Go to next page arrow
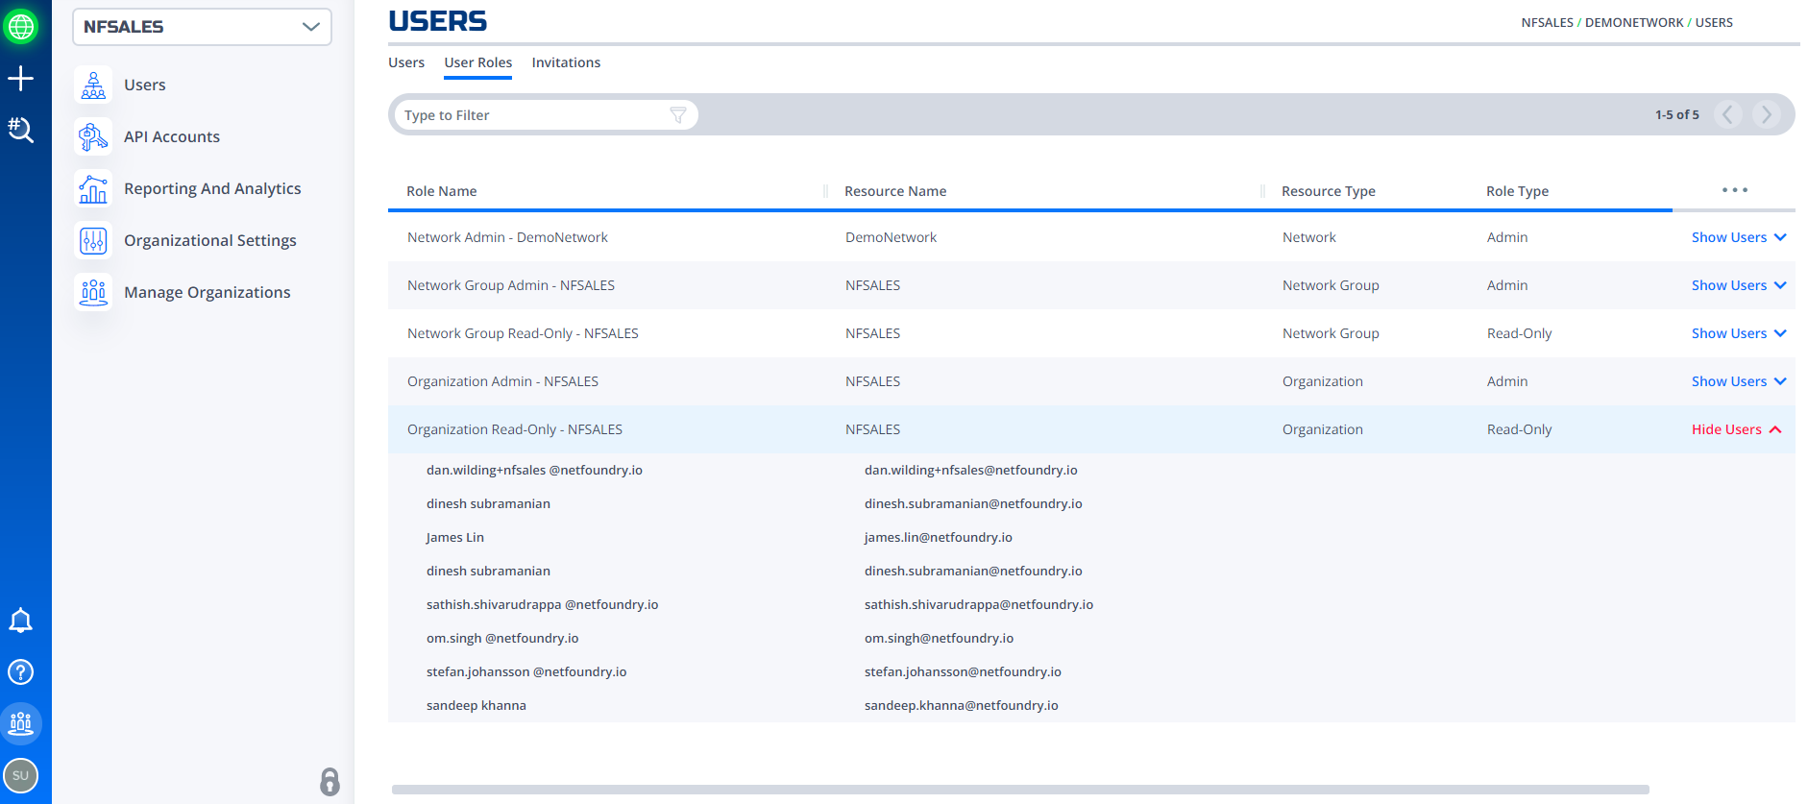 1767,115
